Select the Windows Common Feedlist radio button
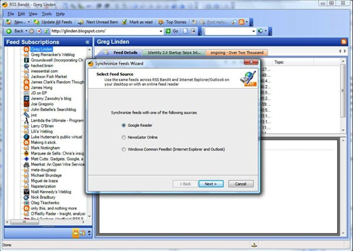 tap(124, 149)
